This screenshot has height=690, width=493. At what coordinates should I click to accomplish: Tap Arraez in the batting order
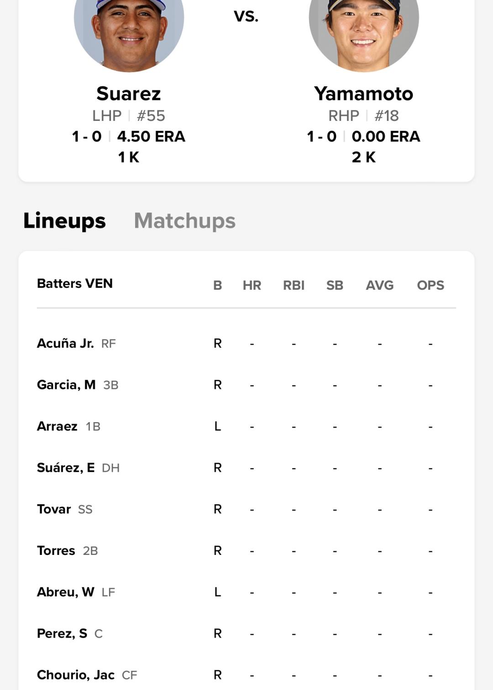tap(57, 426)
